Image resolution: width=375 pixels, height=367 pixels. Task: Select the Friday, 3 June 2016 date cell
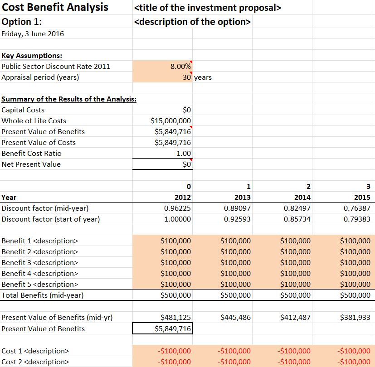point(33,34)
